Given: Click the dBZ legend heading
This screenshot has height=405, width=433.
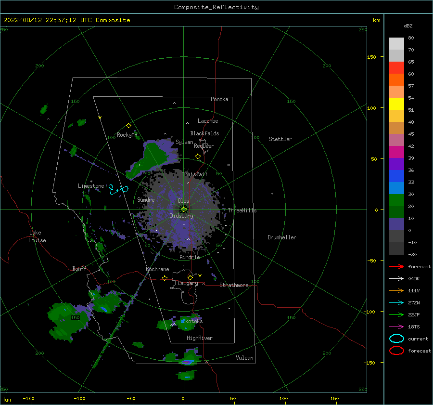Looking at the screenshot, I should point(408,26).
